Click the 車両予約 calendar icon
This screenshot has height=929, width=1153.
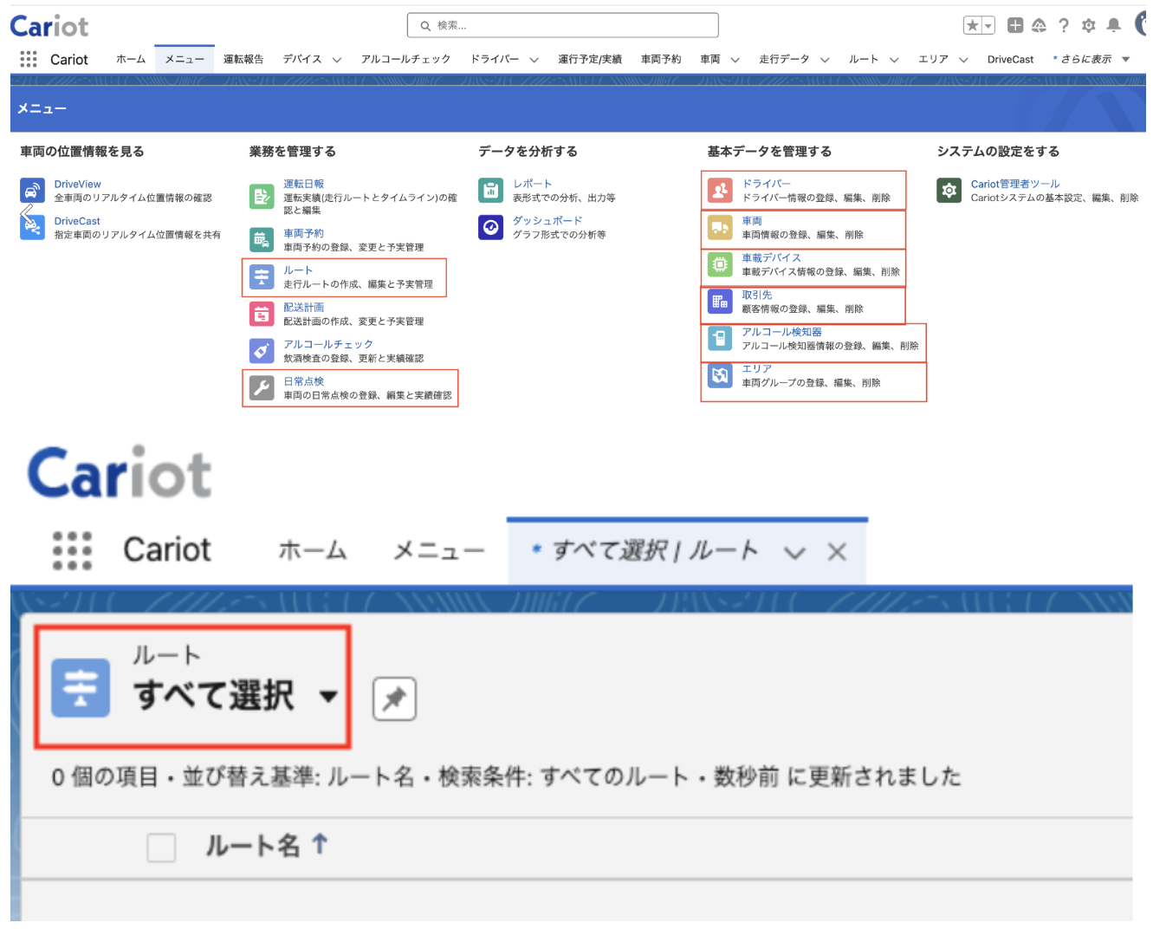pyautogui.click(x=262, y=239)
